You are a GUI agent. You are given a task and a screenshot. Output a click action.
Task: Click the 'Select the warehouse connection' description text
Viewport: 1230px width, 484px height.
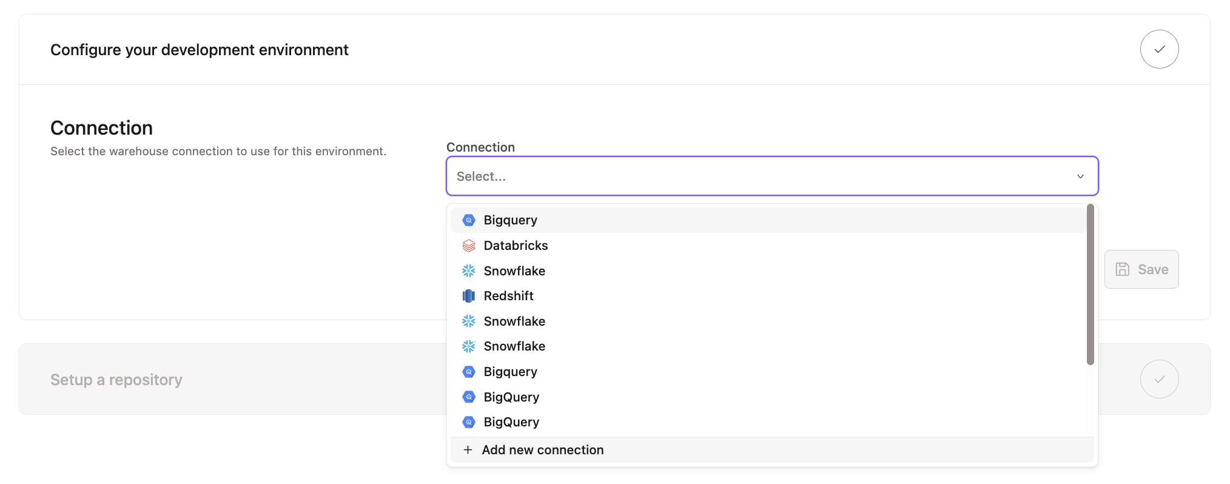(218, 151)
